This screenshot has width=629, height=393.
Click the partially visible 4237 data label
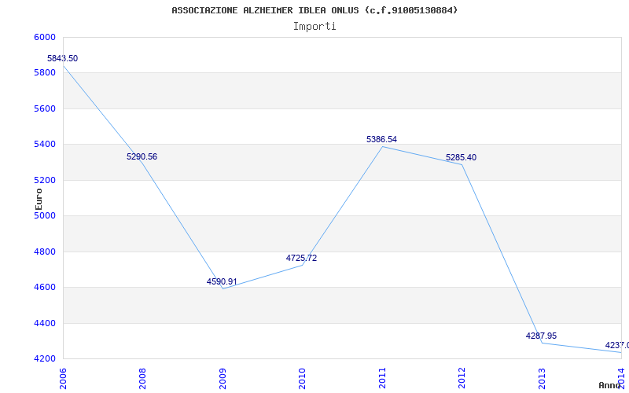click(x=617, y=345)
